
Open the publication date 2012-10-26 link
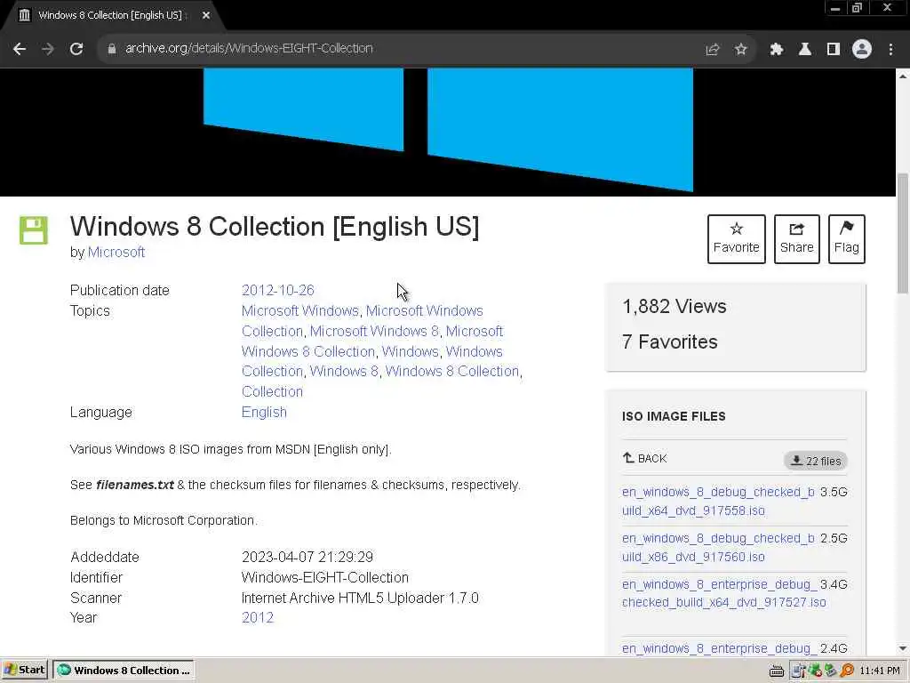click(277, 290)
